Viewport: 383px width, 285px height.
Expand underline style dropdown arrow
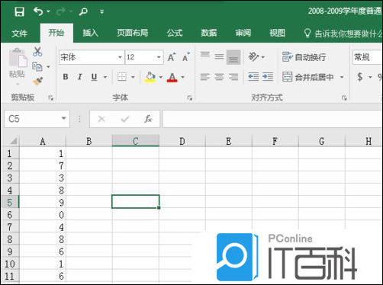point(105,77)
